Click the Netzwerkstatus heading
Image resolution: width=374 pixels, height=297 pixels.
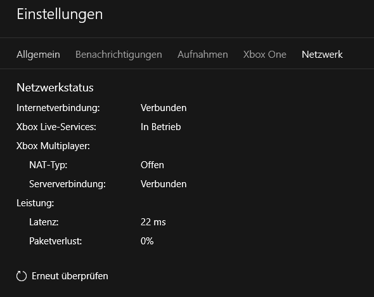[x=55, y=88]
